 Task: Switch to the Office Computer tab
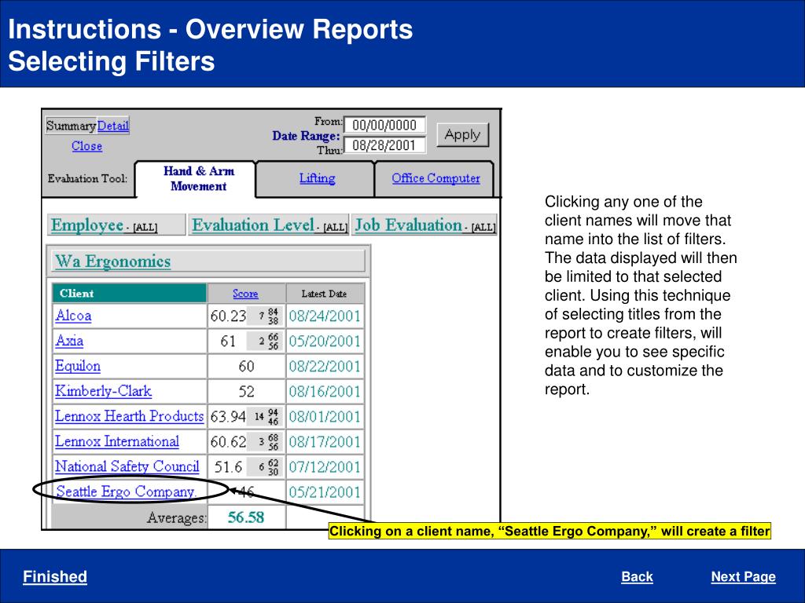436,178
